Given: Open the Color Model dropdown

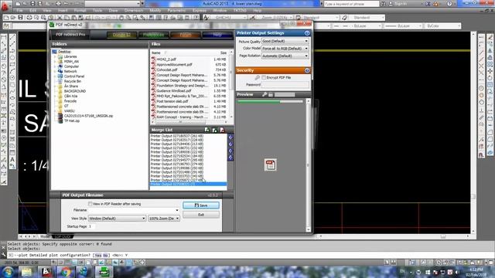Looking at the screenshot, I should tap(285, 49).
